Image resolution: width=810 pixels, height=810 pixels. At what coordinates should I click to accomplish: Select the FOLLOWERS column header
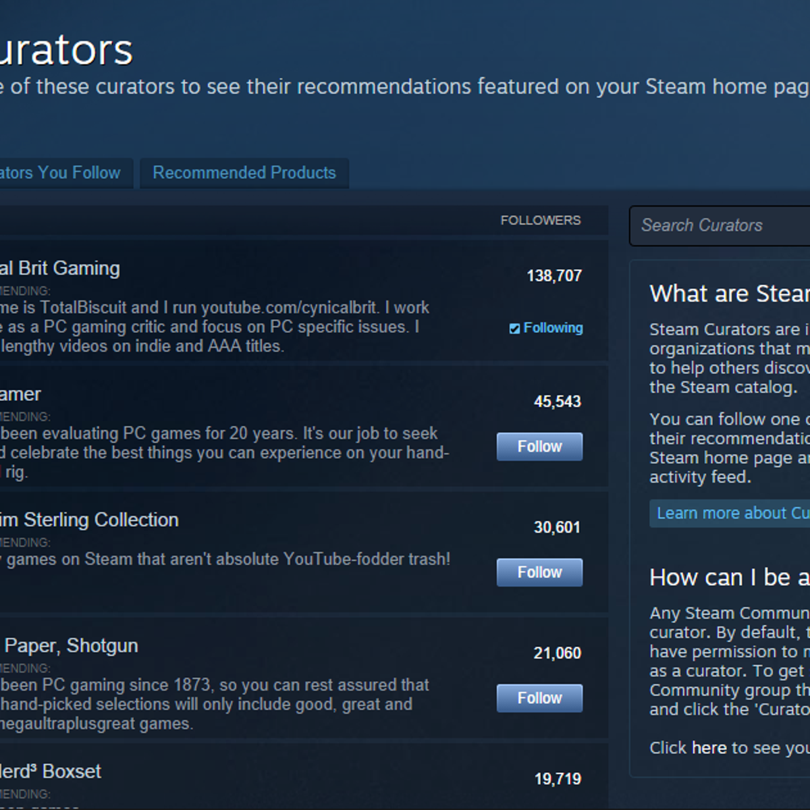541,221
